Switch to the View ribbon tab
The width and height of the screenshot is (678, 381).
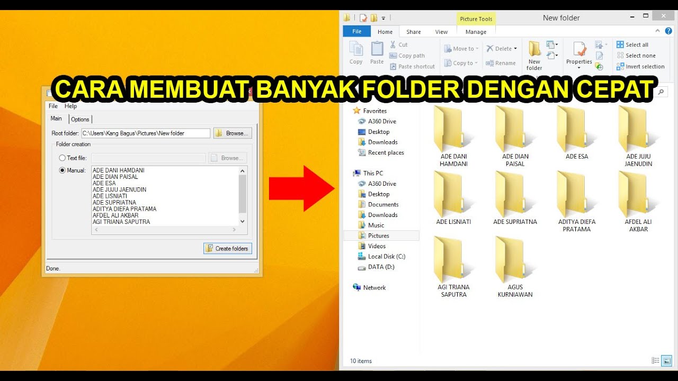(441, 32)
